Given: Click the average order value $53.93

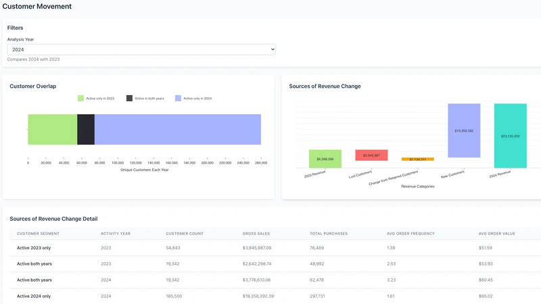Looking at the screenshot, I should (486, 263).
